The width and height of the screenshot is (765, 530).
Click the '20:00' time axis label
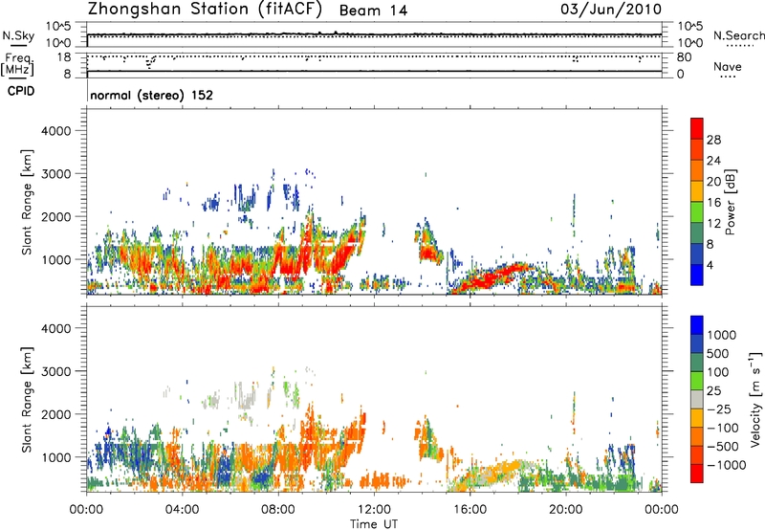tap(566, 510)
